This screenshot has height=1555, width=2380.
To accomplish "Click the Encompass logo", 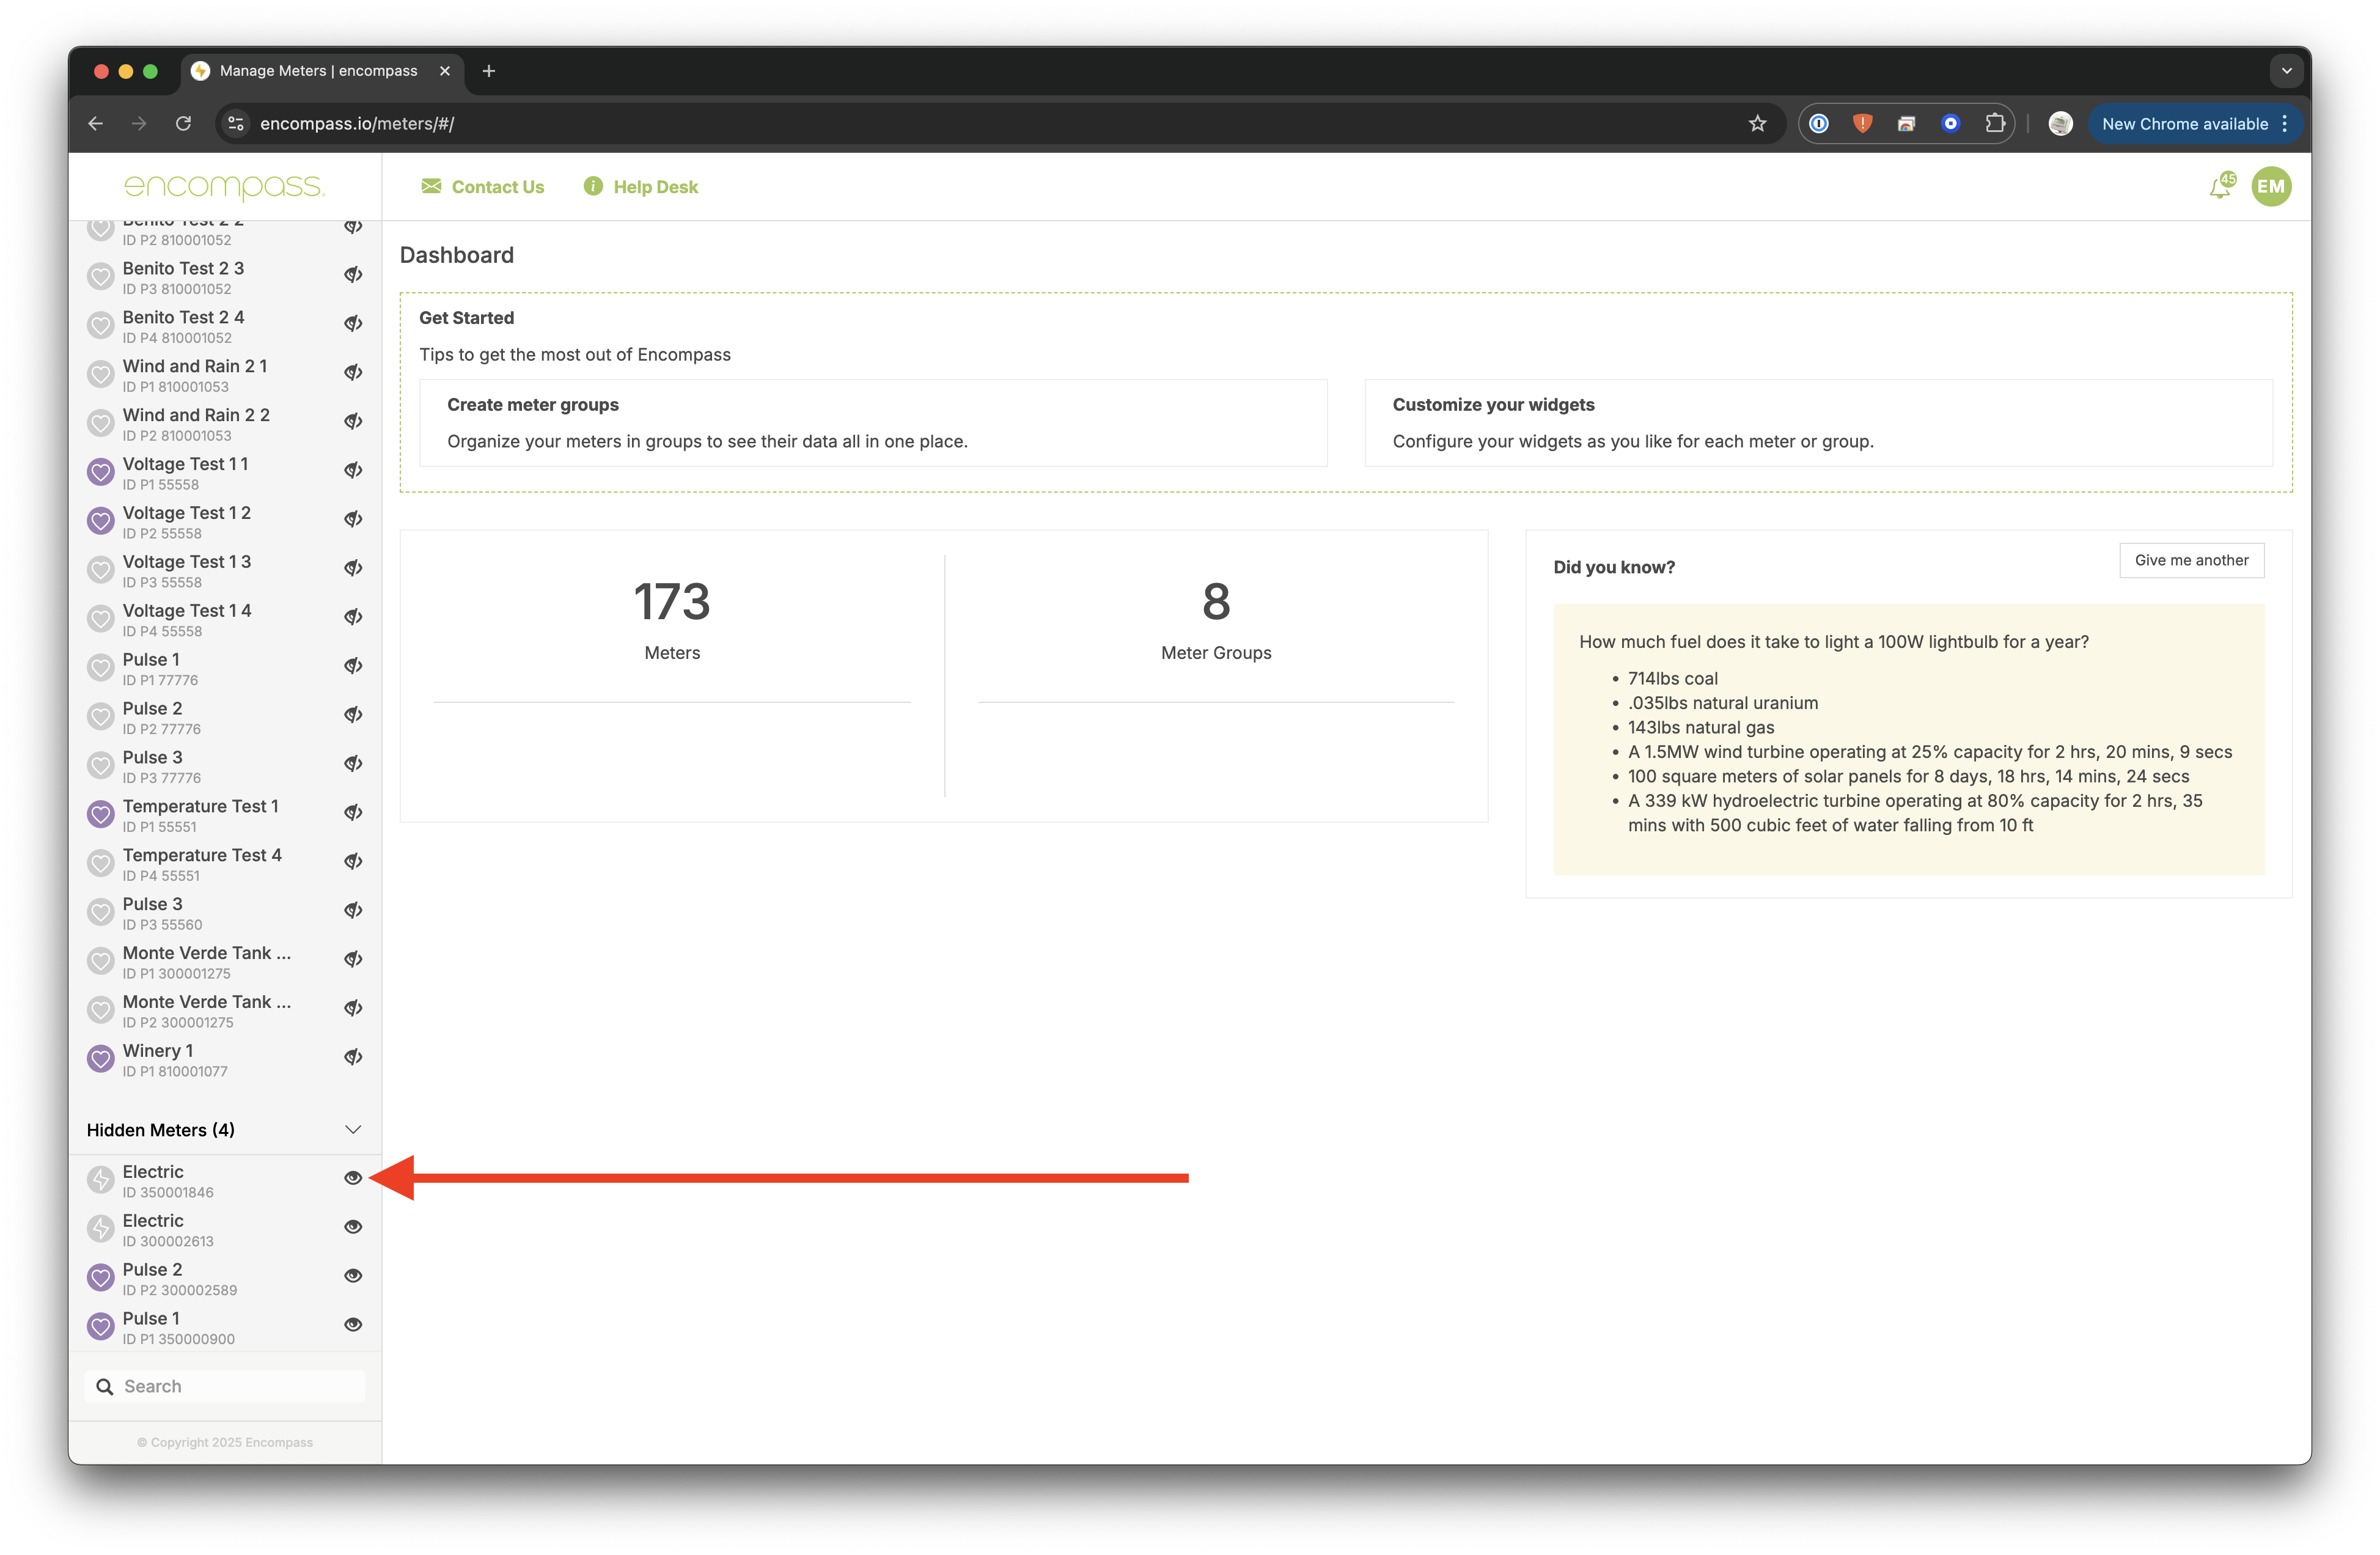I will 224,187.
